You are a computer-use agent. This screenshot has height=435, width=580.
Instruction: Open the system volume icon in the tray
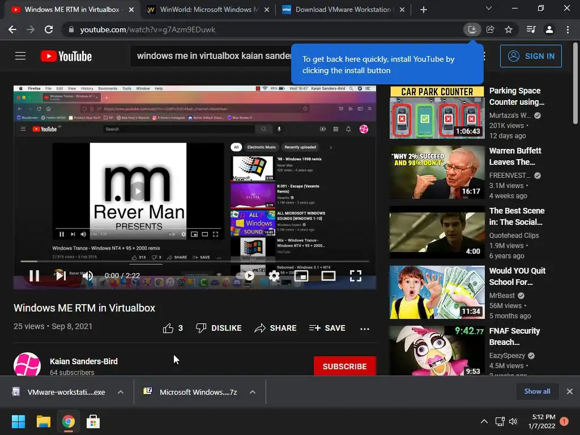[513, 421]
